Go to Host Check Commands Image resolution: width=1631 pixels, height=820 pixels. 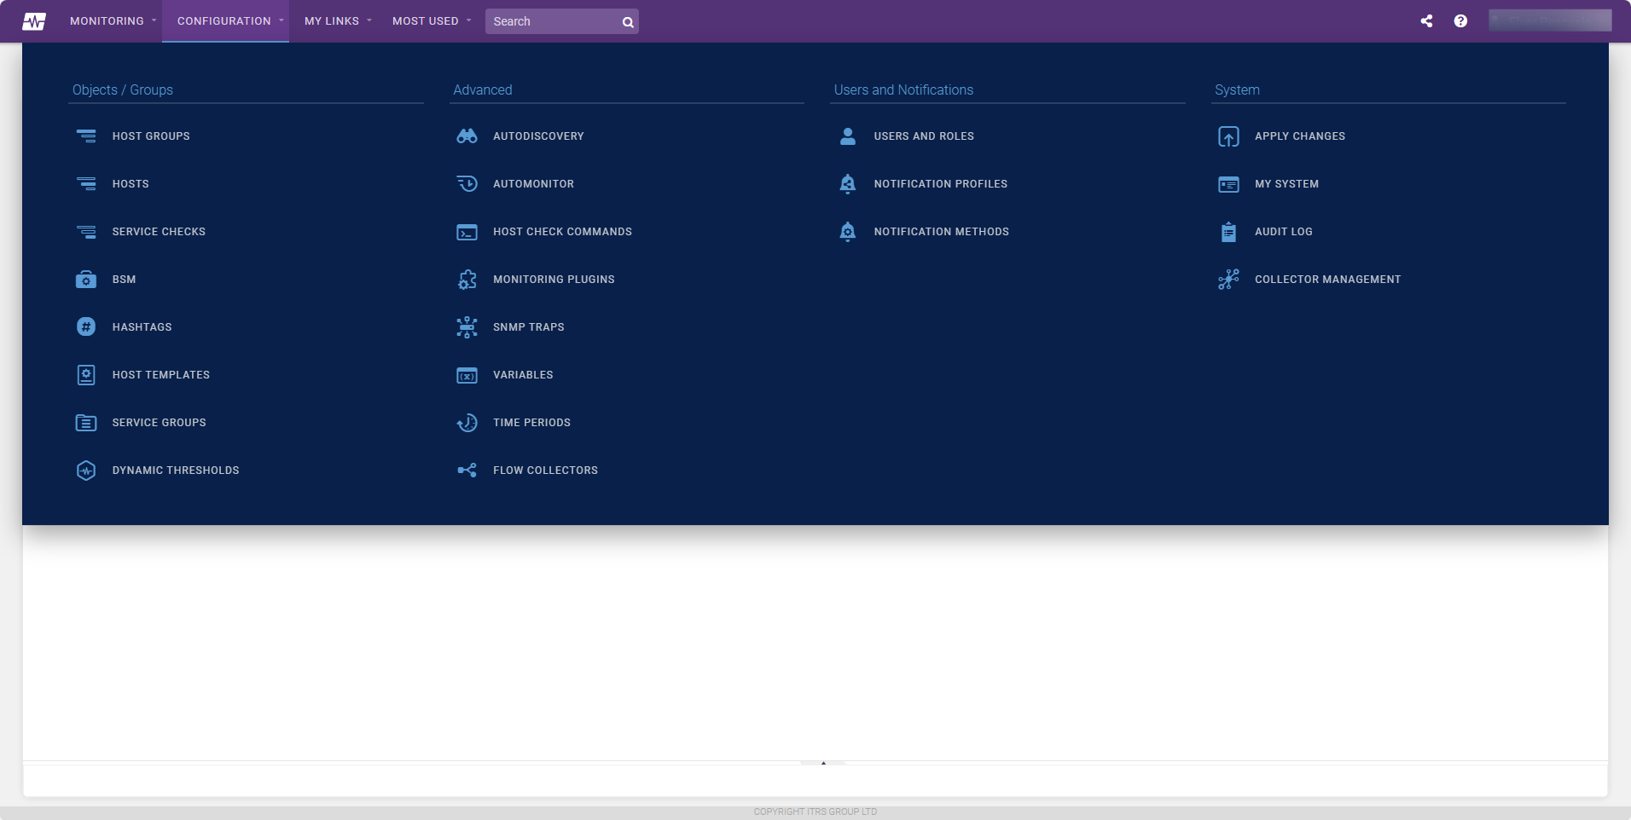coord(562,232)
